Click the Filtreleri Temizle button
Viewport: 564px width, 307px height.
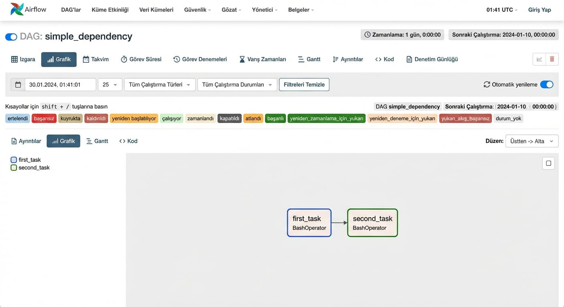click(304, 85)
